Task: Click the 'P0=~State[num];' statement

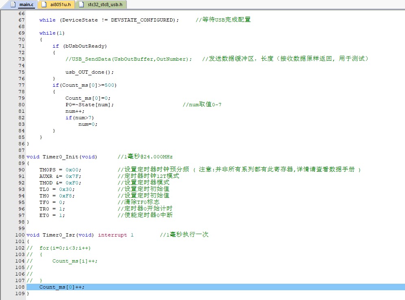Action: (89, 105)
